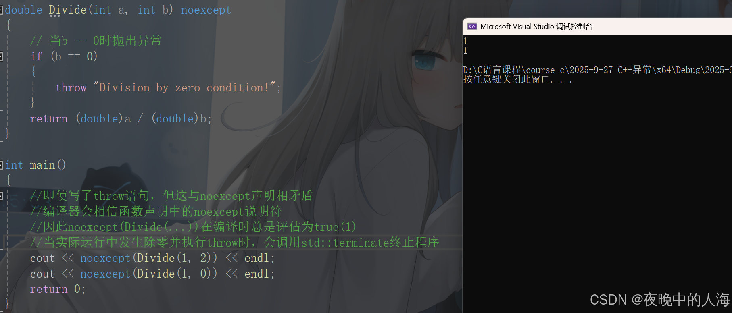Place cursor on return 0 statement
The height and width of the screenshot is (313, 732).
click(x=58, y=289)
